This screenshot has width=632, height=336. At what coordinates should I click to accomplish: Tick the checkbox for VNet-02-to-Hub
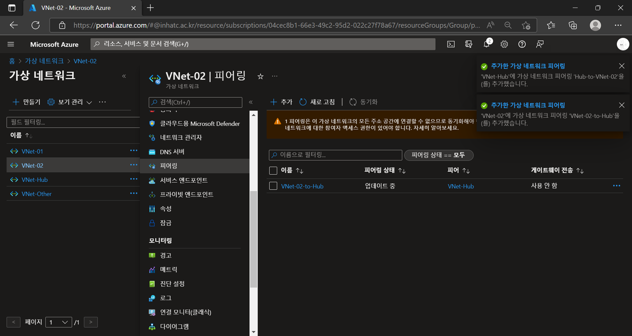click(273, 186)
